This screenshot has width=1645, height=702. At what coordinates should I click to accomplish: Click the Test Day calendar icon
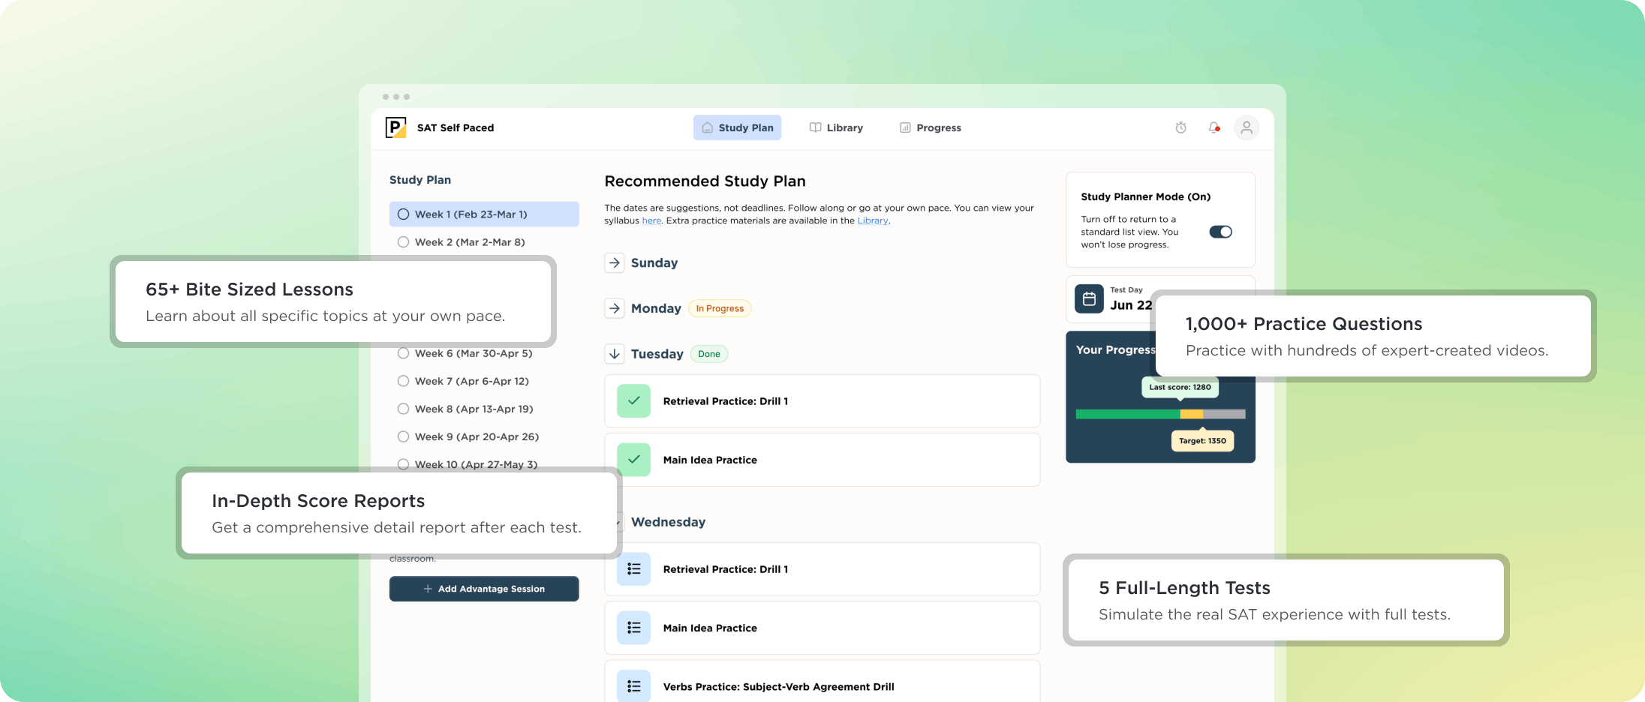click(1089, 298)
